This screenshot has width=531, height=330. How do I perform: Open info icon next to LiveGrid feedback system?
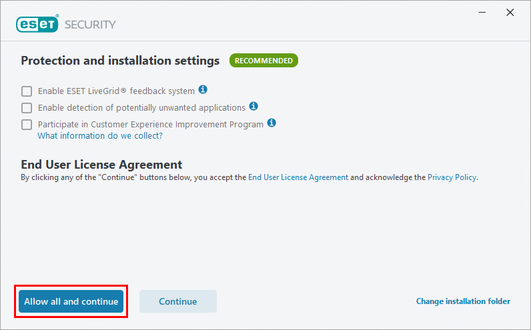[x=203, y=89]
